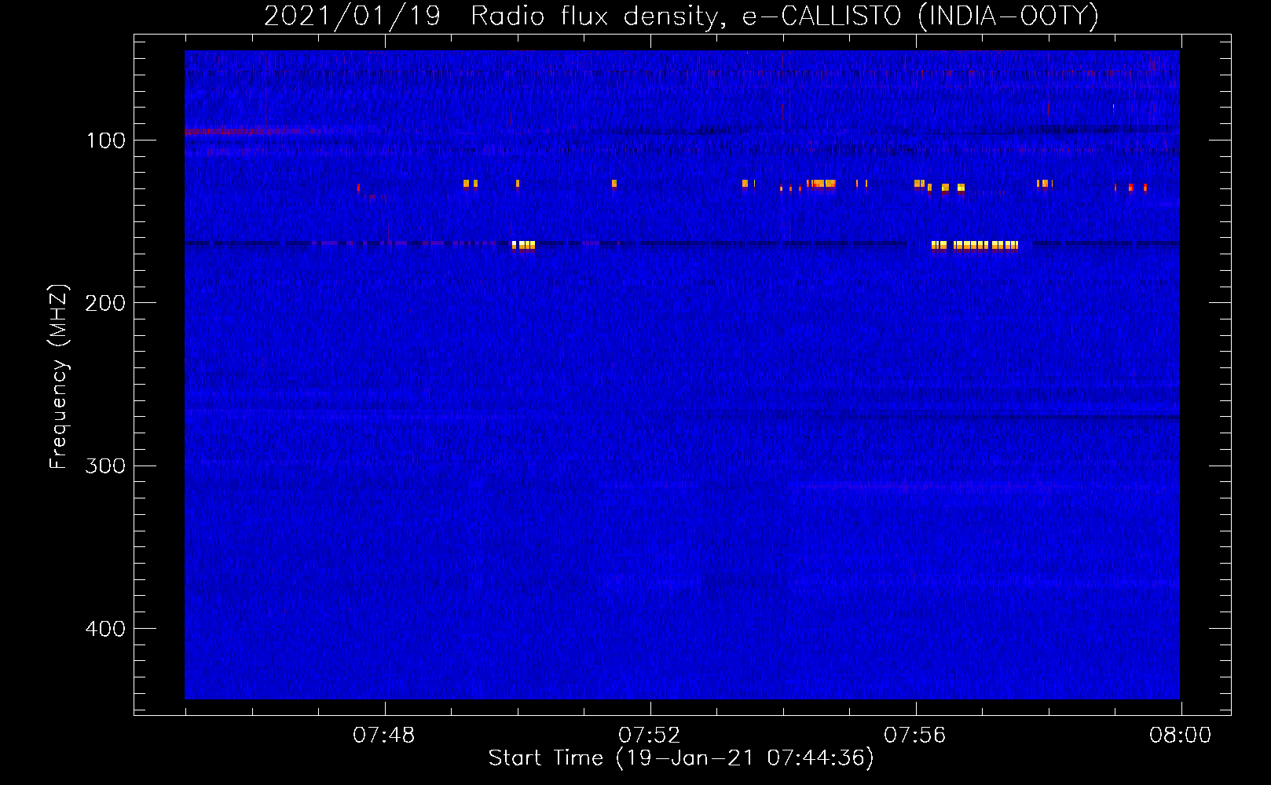Click the 07:56 time tick label
Screen dimensions: 1271x785
click(915, 736)
